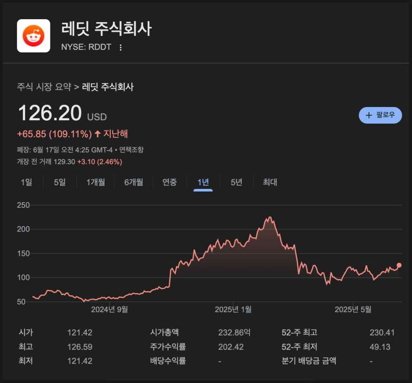Image resolution: width=412 pixels, height=383 pixels.
Task: Click the 시가 value 121.42
Action: (x=80, y=333)
